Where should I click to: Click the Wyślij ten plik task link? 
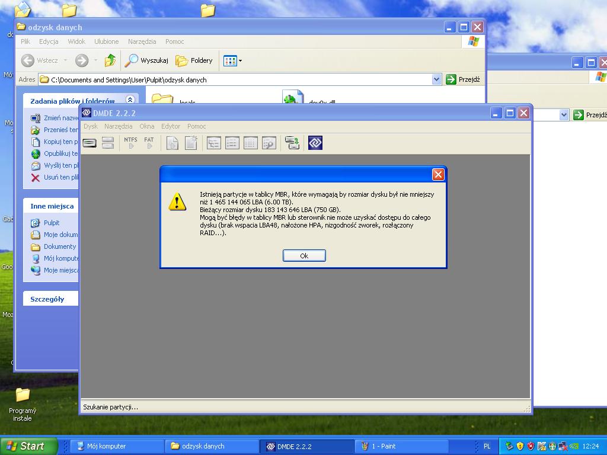[x=55, y=166]
